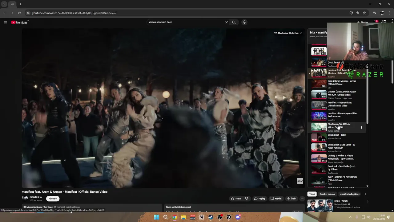
Task: Open options for the ELA MANA playlist item
Action: (x=361, y=127)
